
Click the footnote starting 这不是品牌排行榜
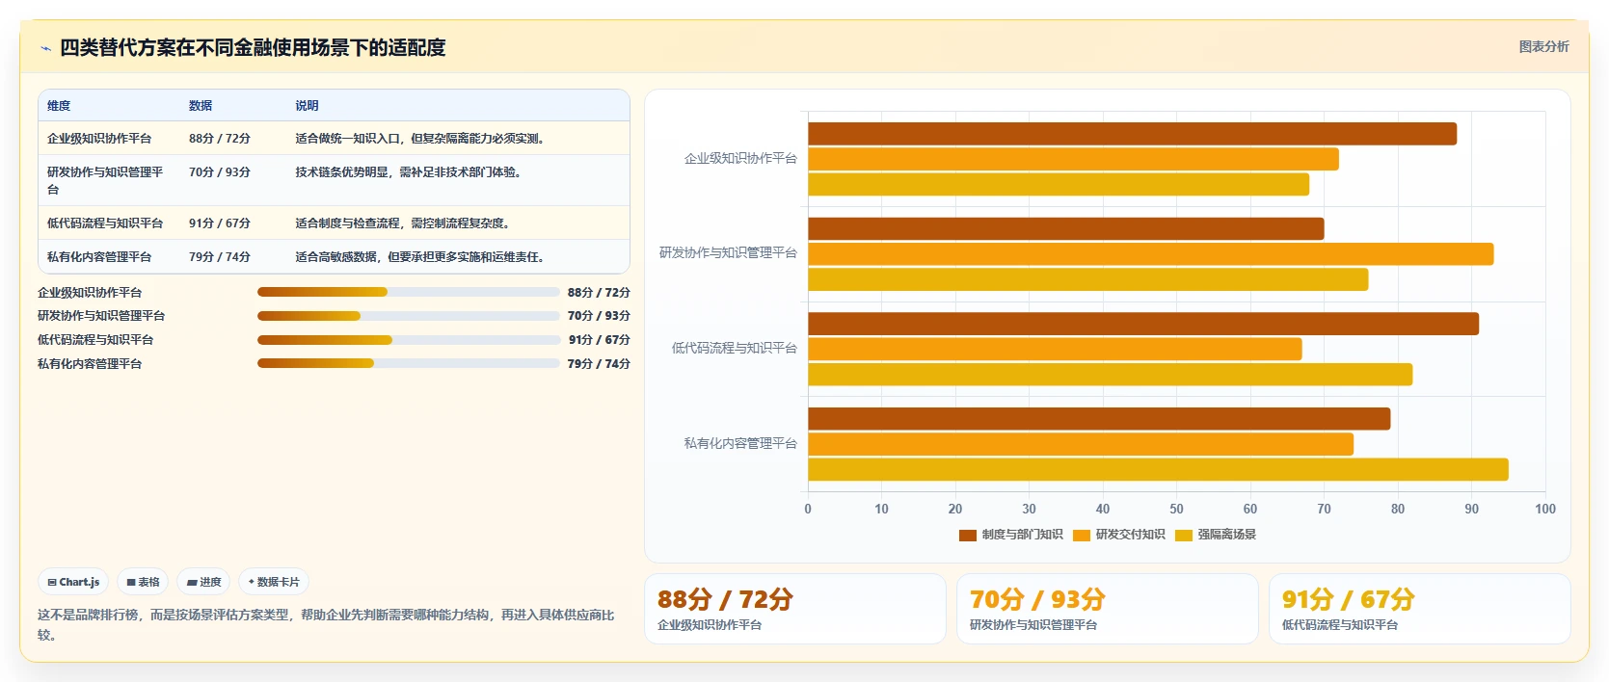tap(326, 625)
